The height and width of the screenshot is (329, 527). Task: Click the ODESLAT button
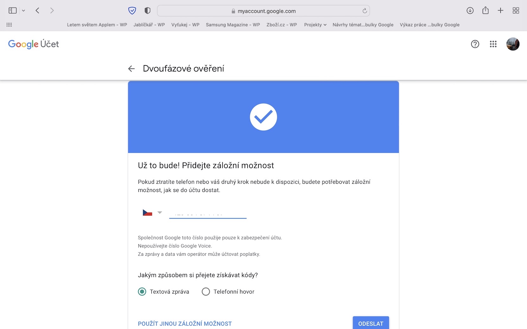(x=371, y=323)
